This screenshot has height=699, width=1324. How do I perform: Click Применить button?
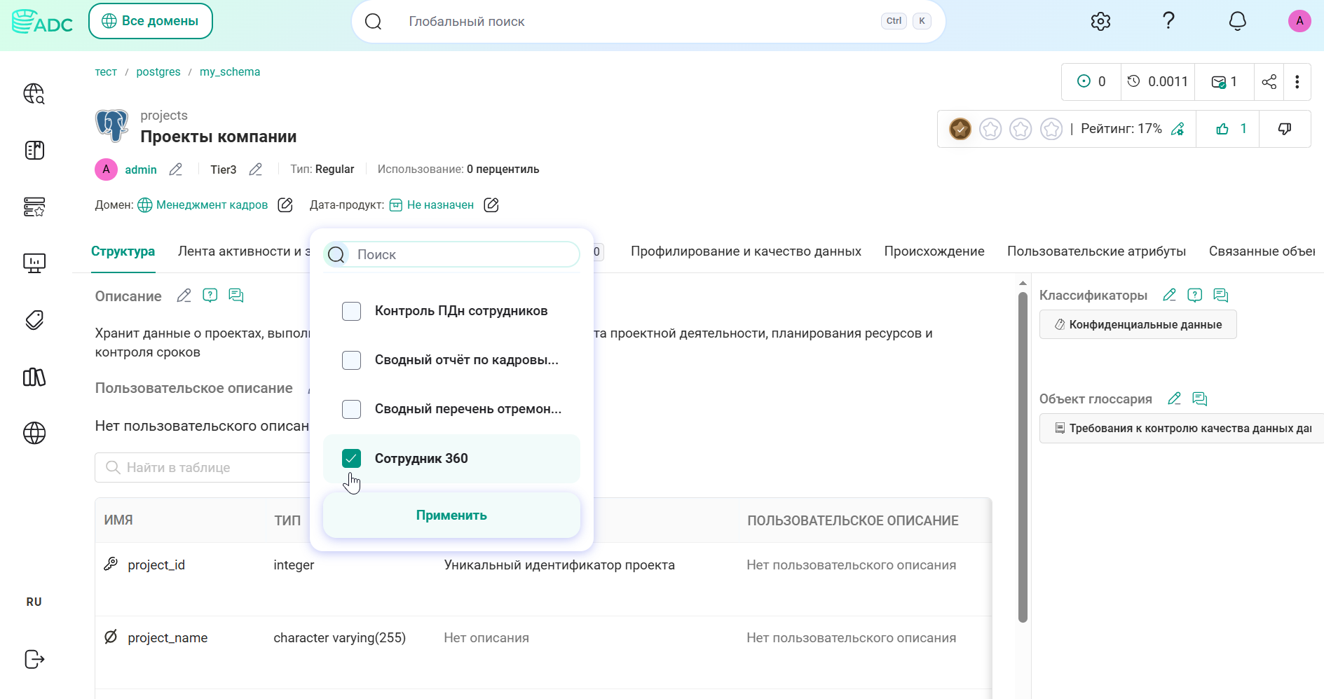point(451,515)
